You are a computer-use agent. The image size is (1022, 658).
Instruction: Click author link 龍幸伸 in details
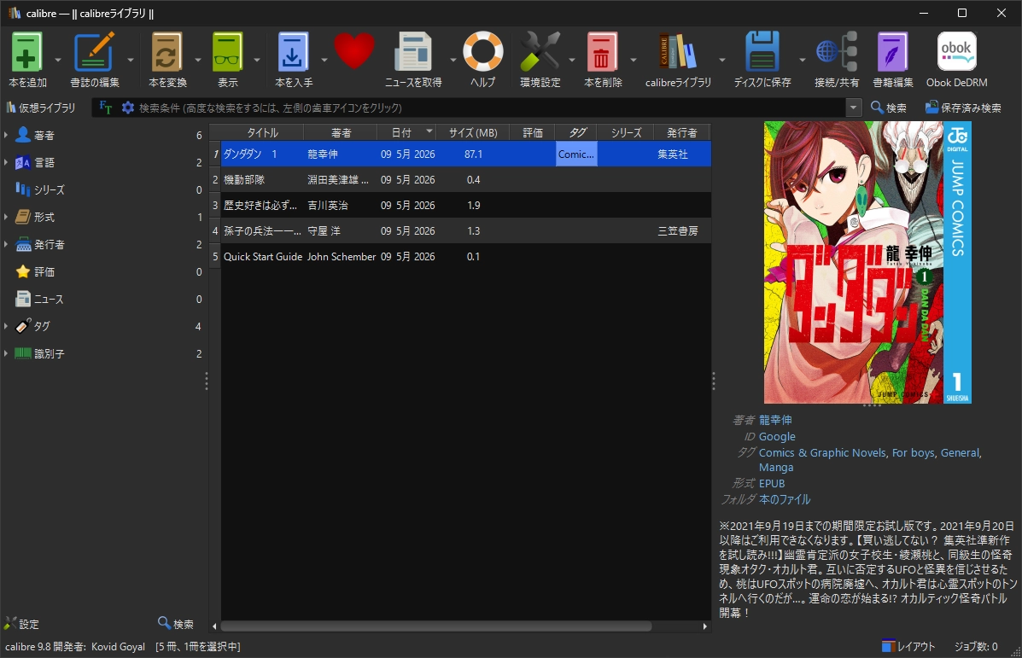click(x=775, y=420)
